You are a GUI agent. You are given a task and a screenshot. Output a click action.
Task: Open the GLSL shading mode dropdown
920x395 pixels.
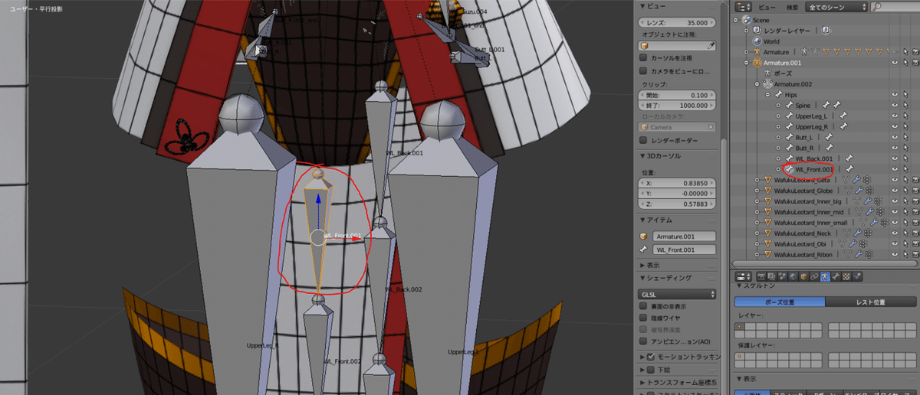[678, 294]
